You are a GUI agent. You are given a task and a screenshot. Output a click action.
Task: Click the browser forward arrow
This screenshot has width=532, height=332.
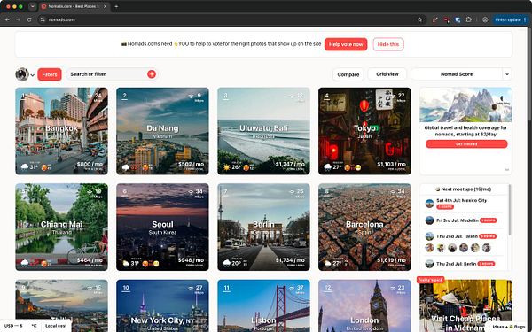coord(18,19)
